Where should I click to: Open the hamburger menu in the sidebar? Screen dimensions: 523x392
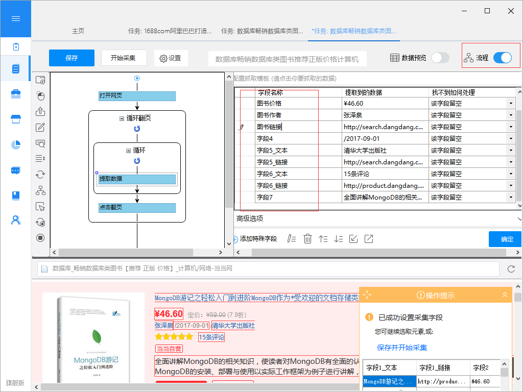[x=16, y=19]
